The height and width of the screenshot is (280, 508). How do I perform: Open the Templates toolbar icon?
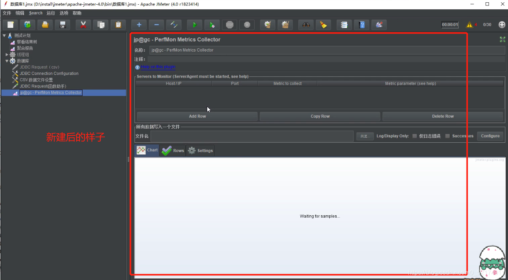(27, 25)
